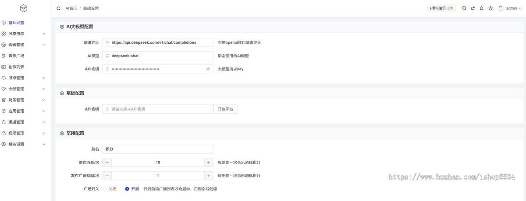Expand the 系统设置 submenu chevron

coord(43,144)
